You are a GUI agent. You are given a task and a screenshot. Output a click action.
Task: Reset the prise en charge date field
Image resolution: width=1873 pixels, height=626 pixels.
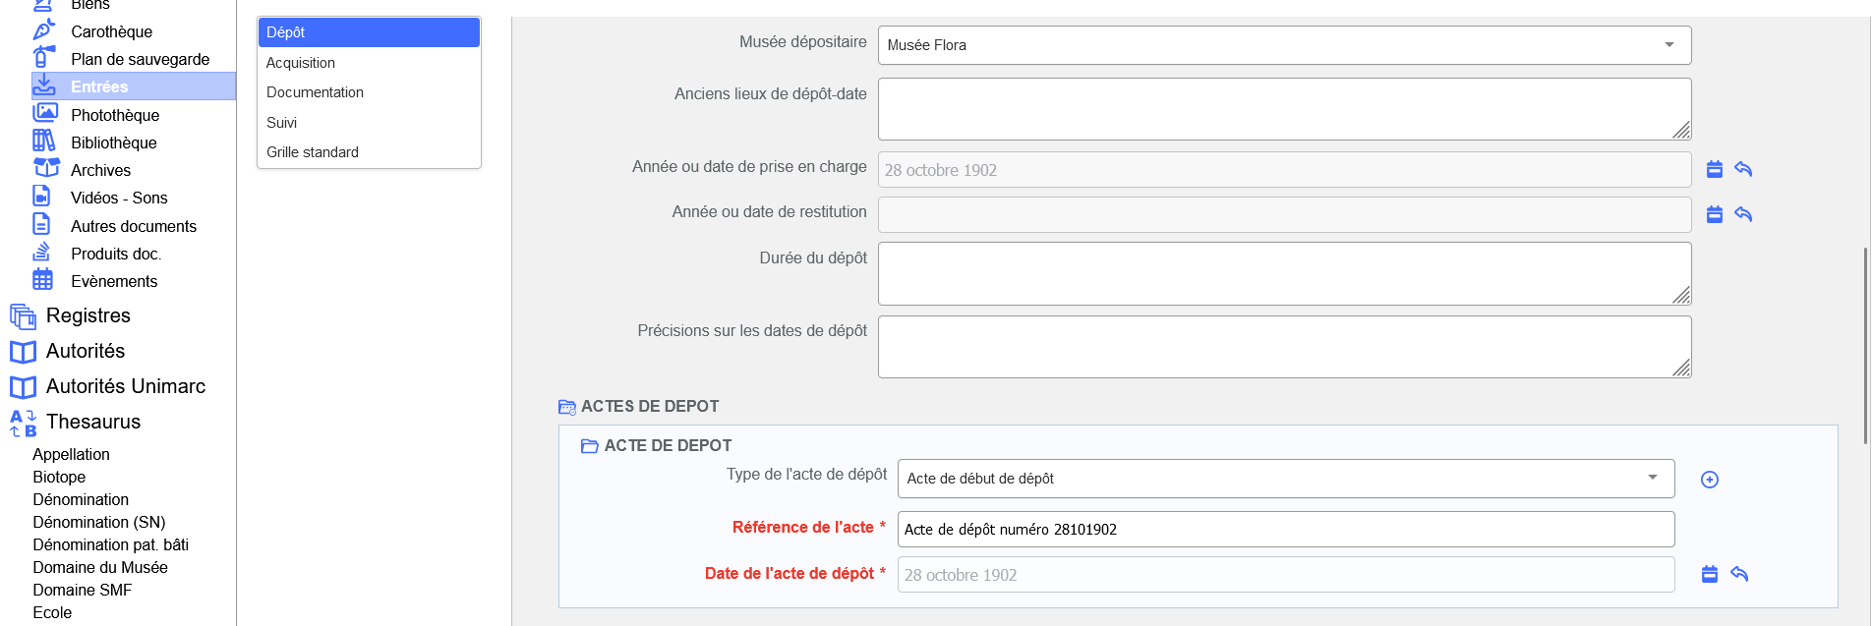click(x=1743, y=169)
